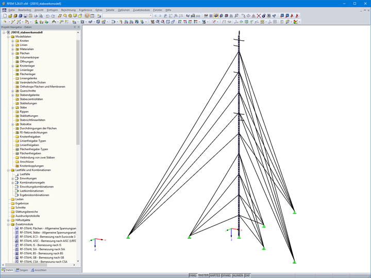Click the colored results diagram icon at toolbar end
This screenshot has width=371, height=278.
coord(296,22)
